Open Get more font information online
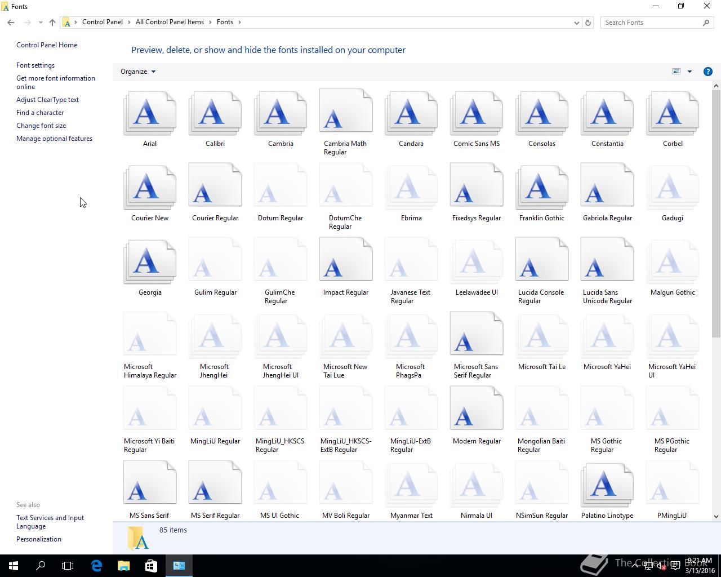This screenshot has height=577, width=721. (x=56, y=82)
